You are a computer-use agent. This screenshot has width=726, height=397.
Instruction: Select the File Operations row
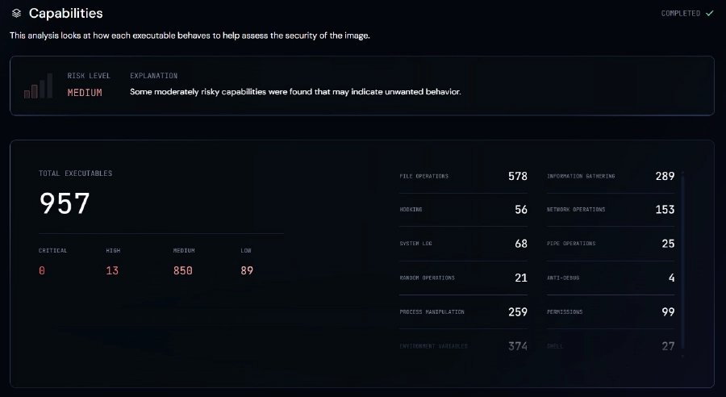point(464,176)
